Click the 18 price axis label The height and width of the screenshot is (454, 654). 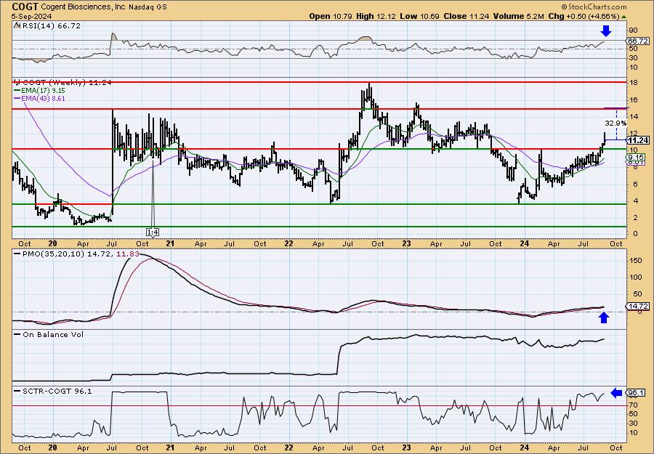[x=634, y=83]
